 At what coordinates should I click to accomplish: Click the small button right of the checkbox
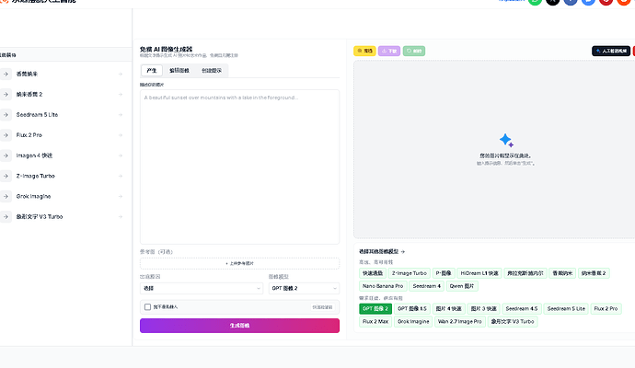click(322, 307)
